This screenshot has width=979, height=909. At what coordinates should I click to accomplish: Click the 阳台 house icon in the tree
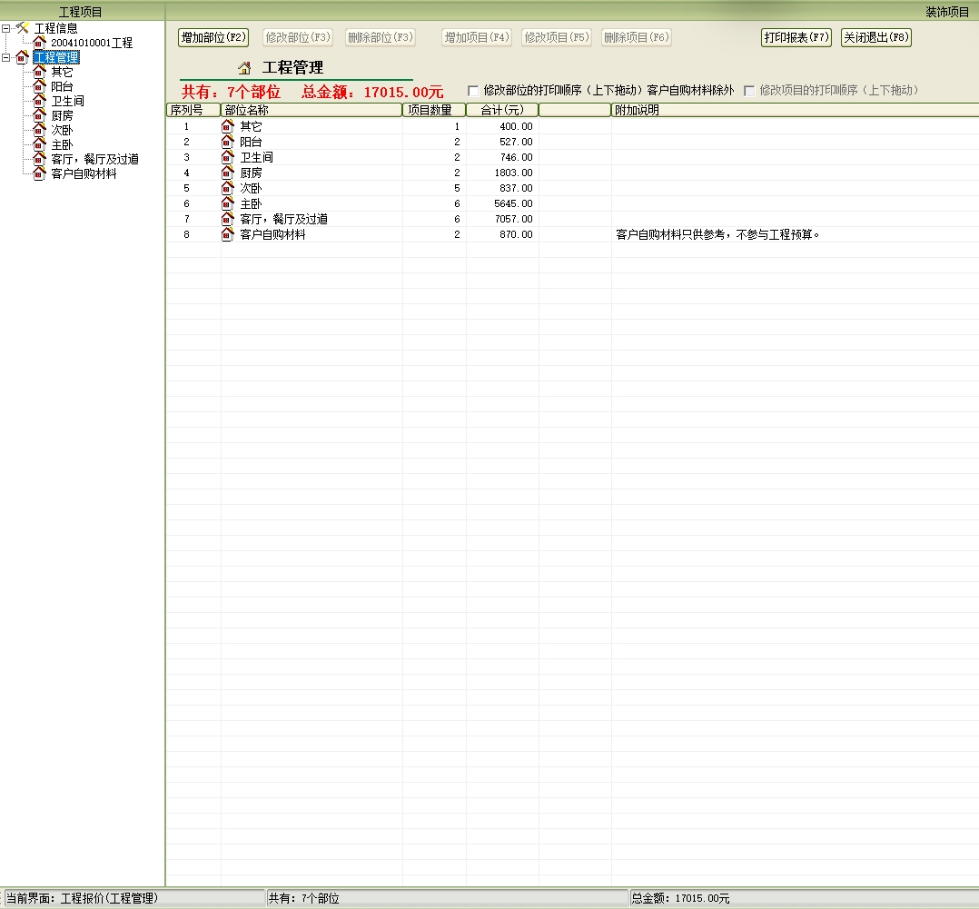(x=39, y=86)
